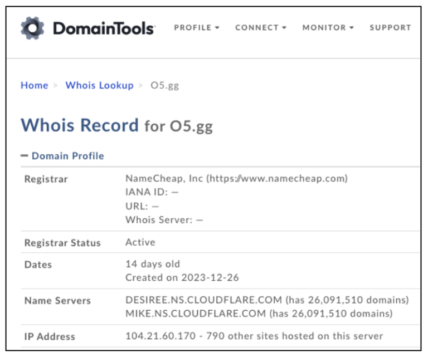
Task: Open the Whois Lookup breadcrumb link
Action: coord(99,85)
